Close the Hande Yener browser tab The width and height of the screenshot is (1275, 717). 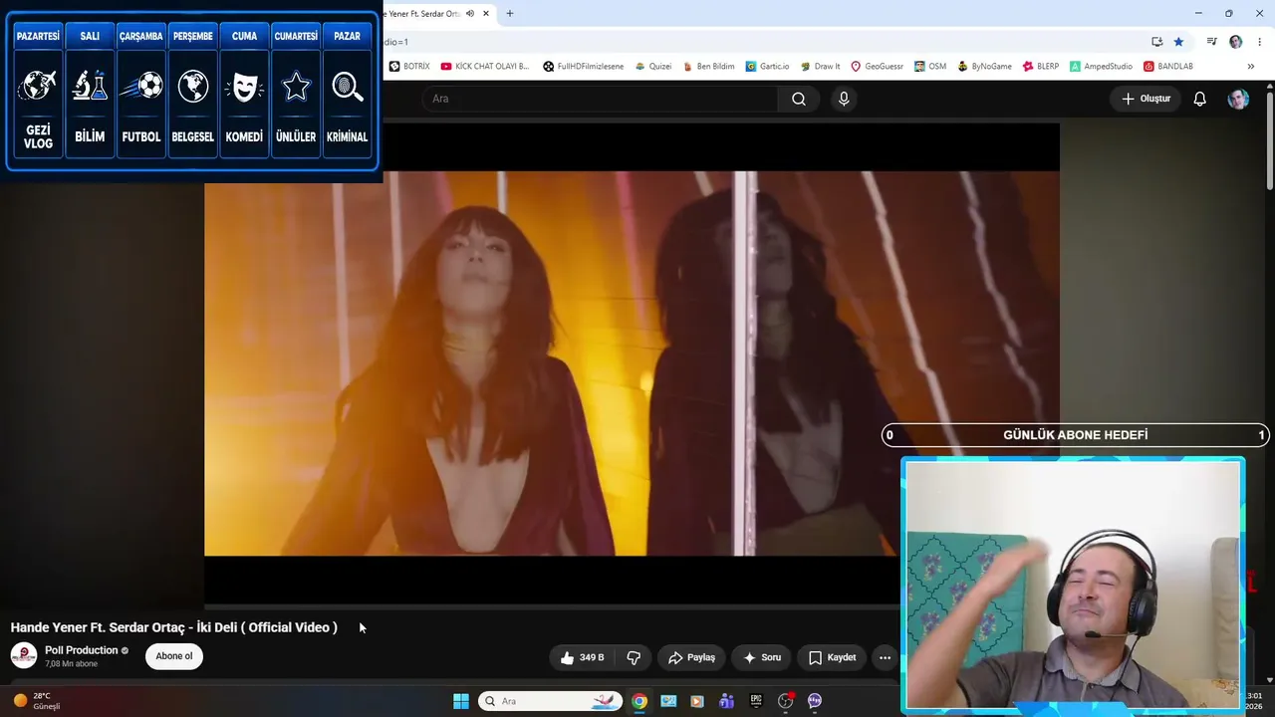click(486, 14)
